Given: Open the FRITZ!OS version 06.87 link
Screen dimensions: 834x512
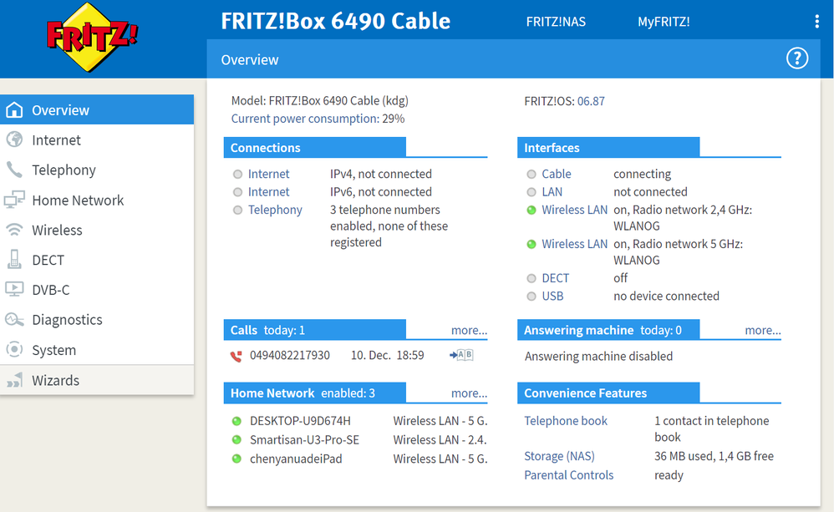Looking at the screenshot, I should coord(591,101).
